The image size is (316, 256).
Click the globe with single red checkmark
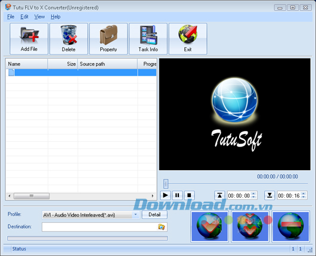[210, 226]
